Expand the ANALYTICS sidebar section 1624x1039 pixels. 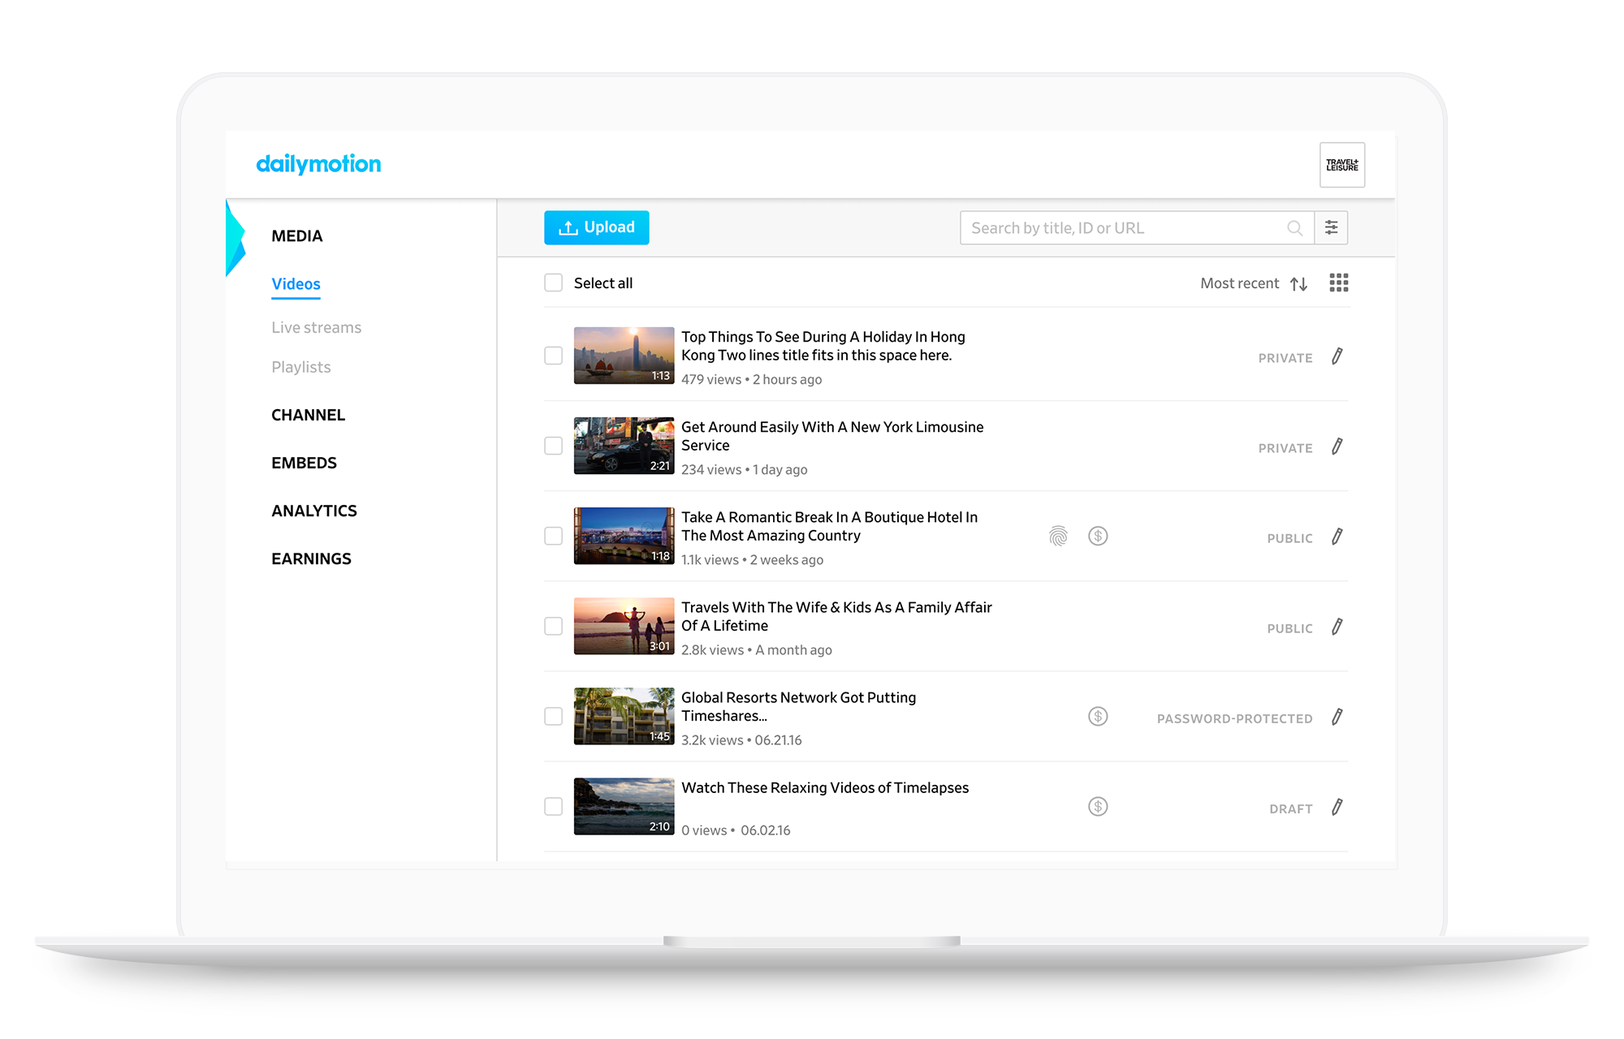point(313,511)
